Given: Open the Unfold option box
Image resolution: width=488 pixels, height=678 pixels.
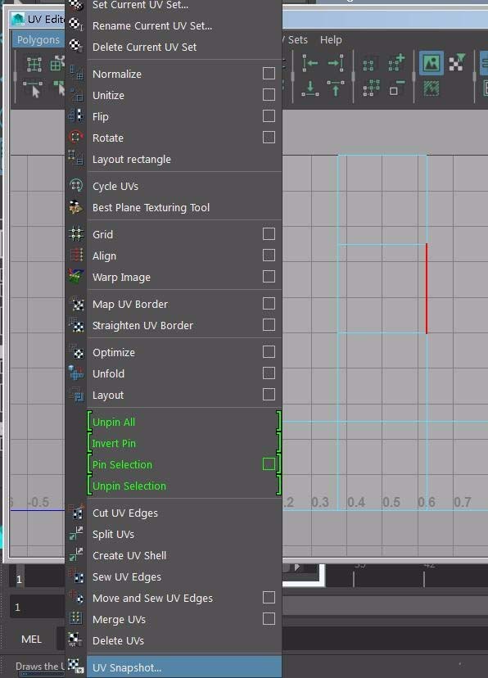Looking at the screenshot, I should (269, 373).
